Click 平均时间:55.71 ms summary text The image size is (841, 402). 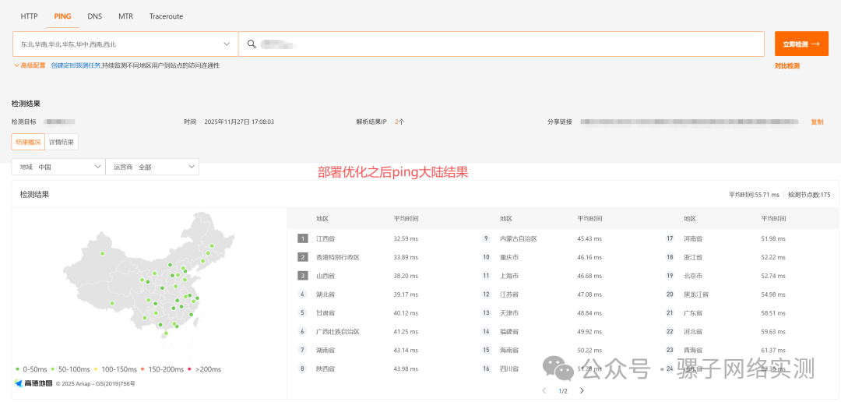click(754, 195)
